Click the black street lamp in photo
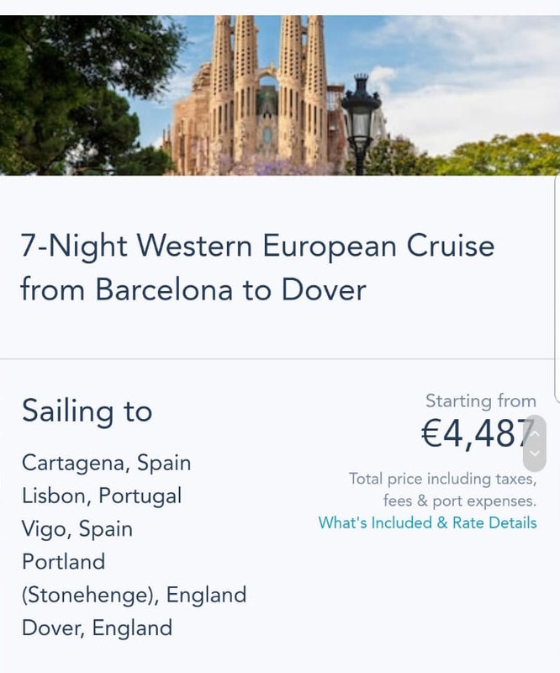Screen dimensions: 560x673 361,118
